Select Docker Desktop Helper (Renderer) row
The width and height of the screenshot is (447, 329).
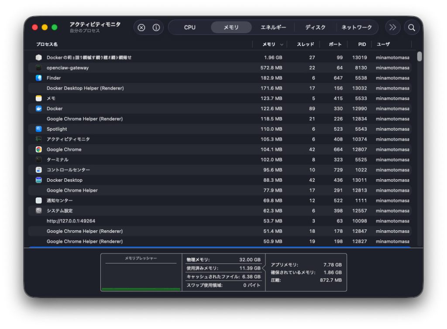pos(220,88)
